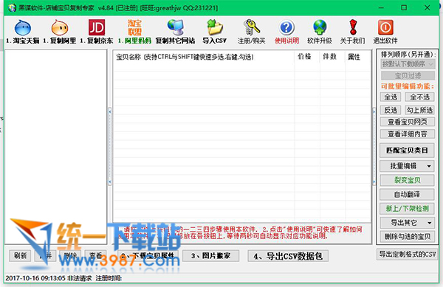Click the JD 复制京东 icon
Screen dimensions: 443x287
click(x=97, y=27)
